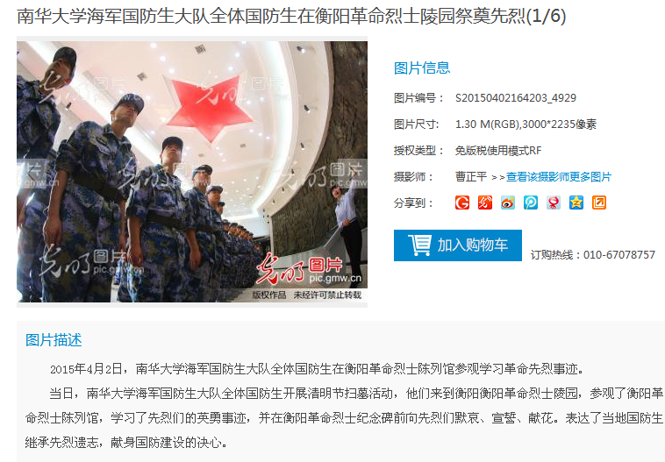
Task: Click 加入购物车 add-to-cart button
Action: click(x=458, y=245)
